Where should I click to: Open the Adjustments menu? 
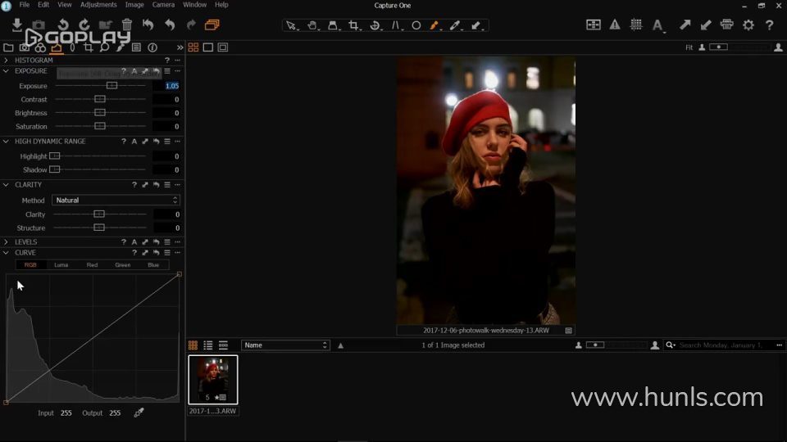pyautogui.click(x=98, y=5)
